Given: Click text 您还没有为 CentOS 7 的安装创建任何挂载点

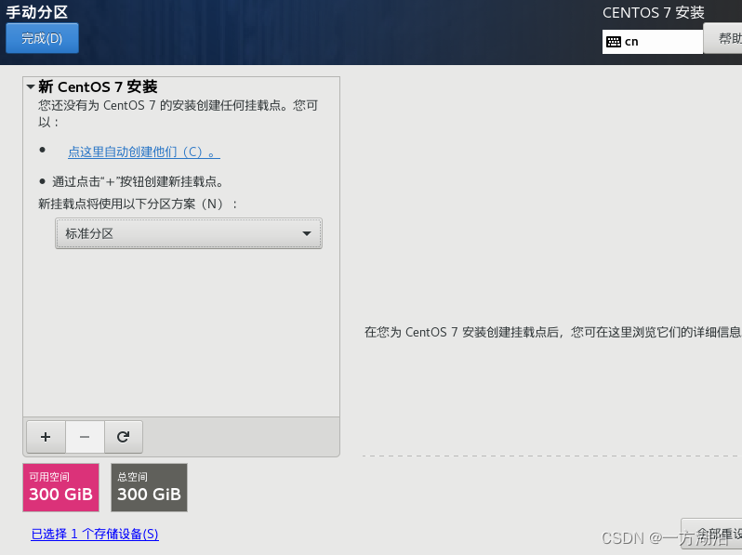Looking at the screenshot, I should pyautogui.click(x=178, y=113).
